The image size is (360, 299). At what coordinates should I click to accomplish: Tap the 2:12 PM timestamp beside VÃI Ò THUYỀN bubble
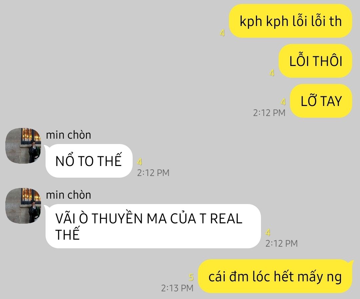pyautogui.click(x=281, y=243)
